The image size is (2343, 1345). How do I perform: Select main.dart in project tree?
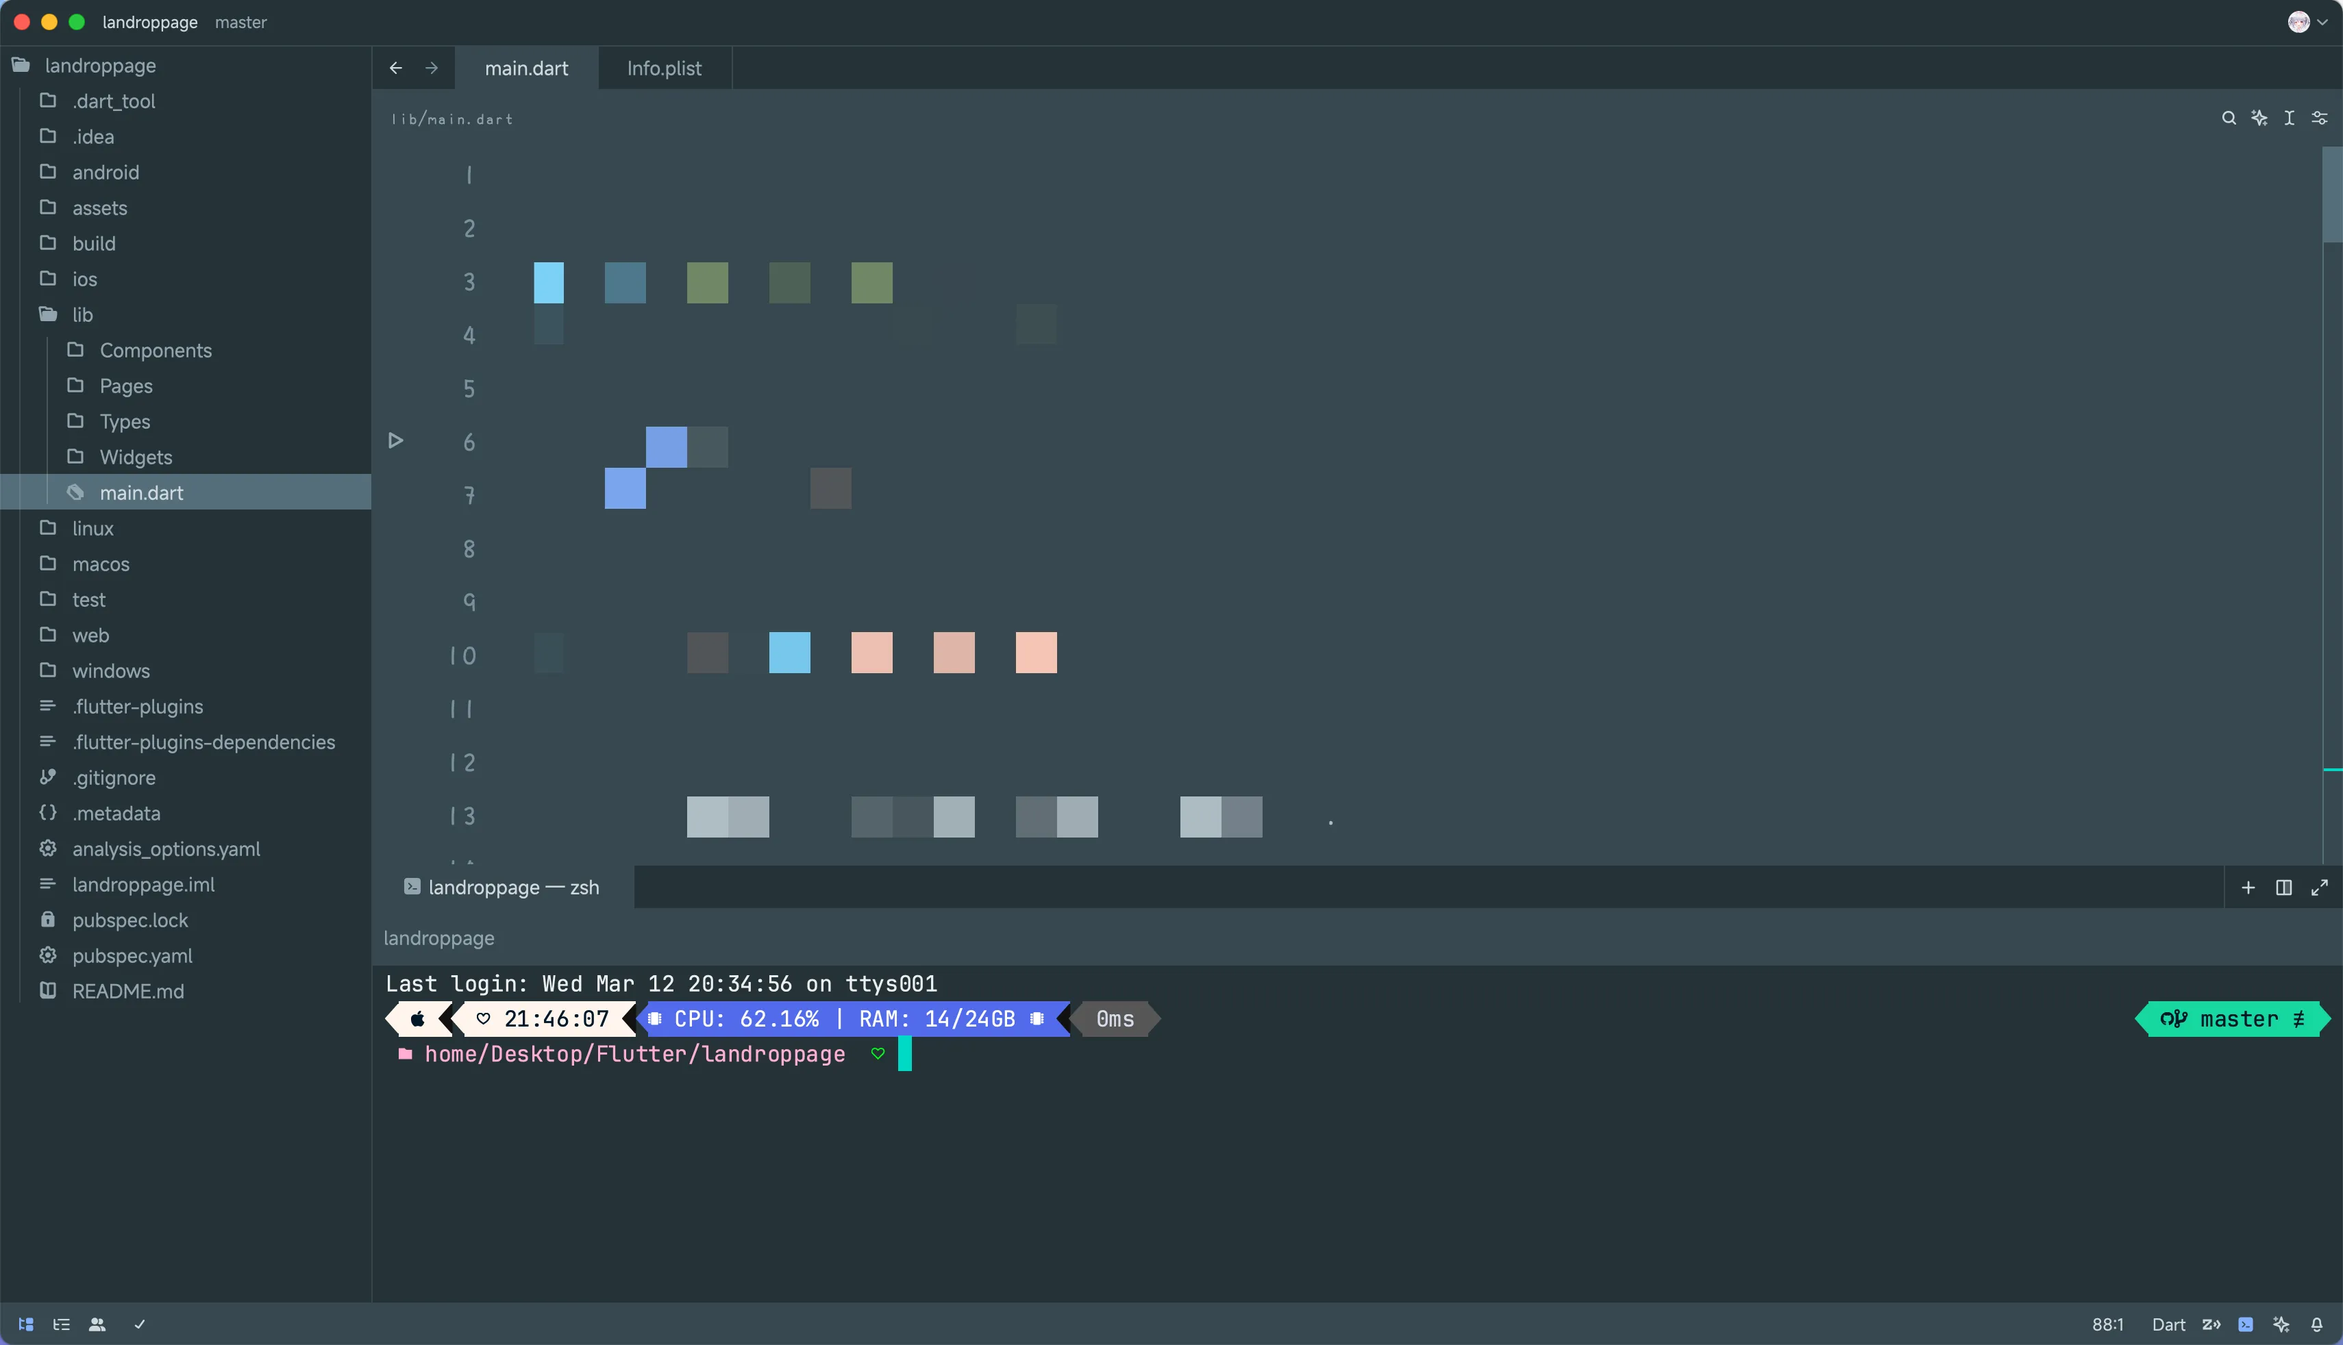(x=186, y=492)
